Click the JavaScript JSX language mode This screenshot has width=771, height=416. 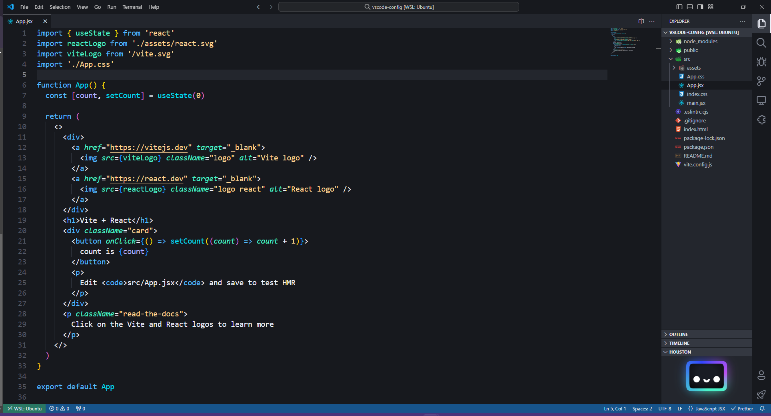[709, 408]
